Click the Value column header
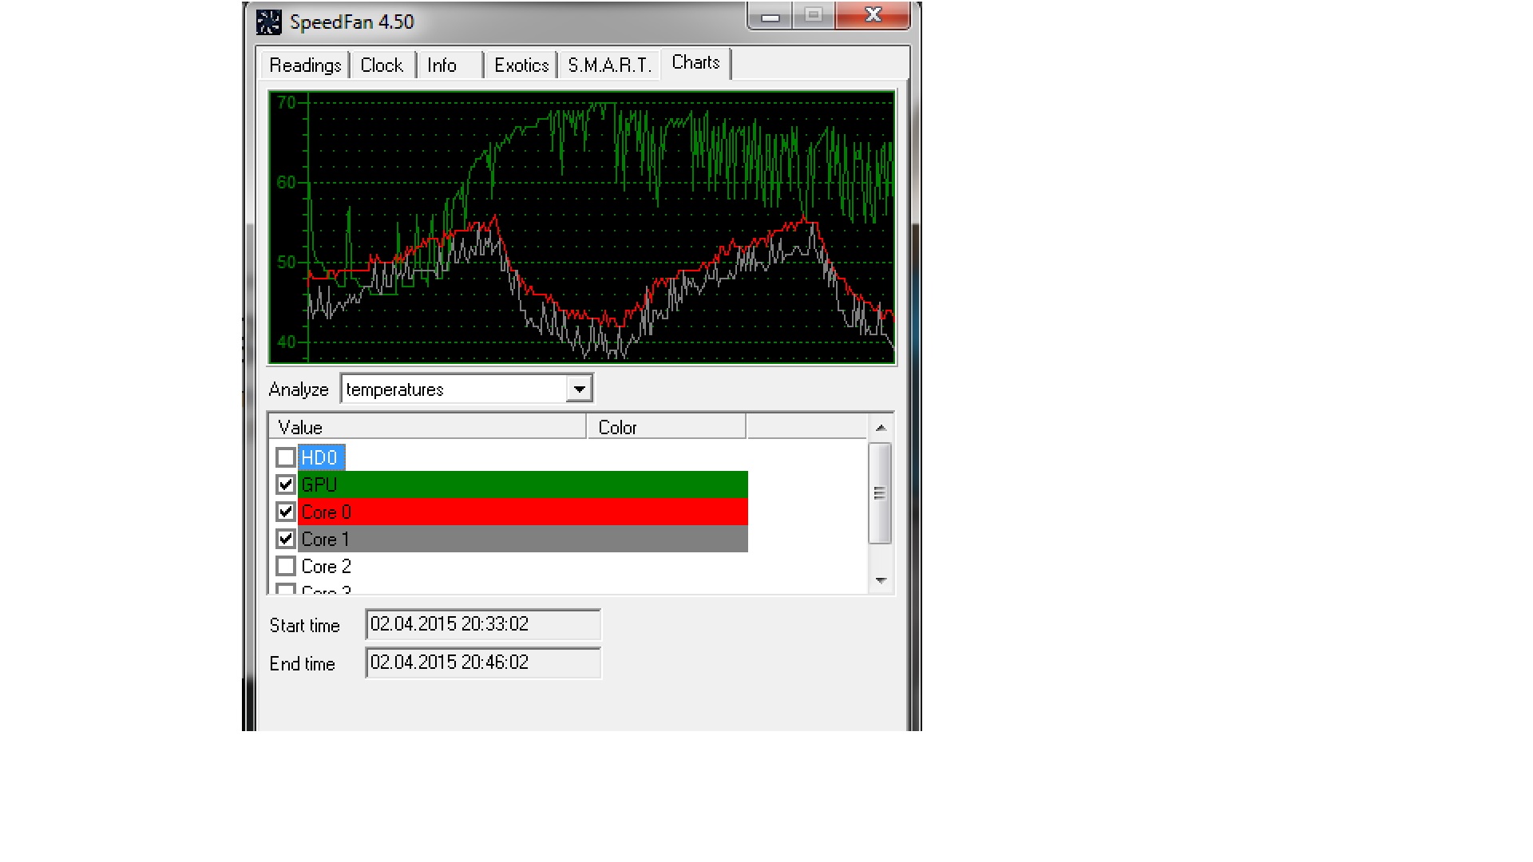1533x862 pixels. click(x=427, y=427)
